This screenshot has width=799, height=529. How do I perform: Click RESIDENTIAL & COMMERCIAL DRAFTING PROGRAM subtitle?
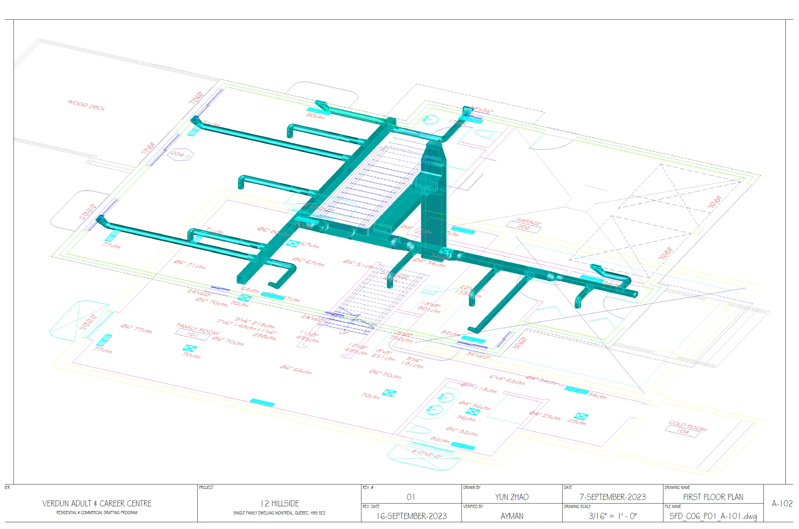click(97, 513)
